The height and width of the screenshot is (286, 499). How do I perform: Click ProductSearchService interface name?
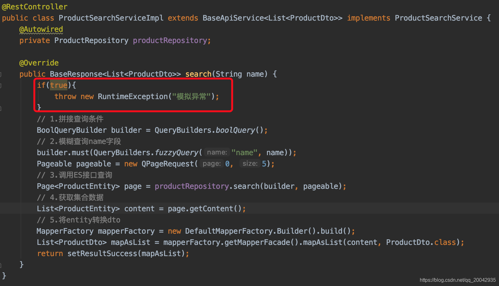tap(438, 18)
